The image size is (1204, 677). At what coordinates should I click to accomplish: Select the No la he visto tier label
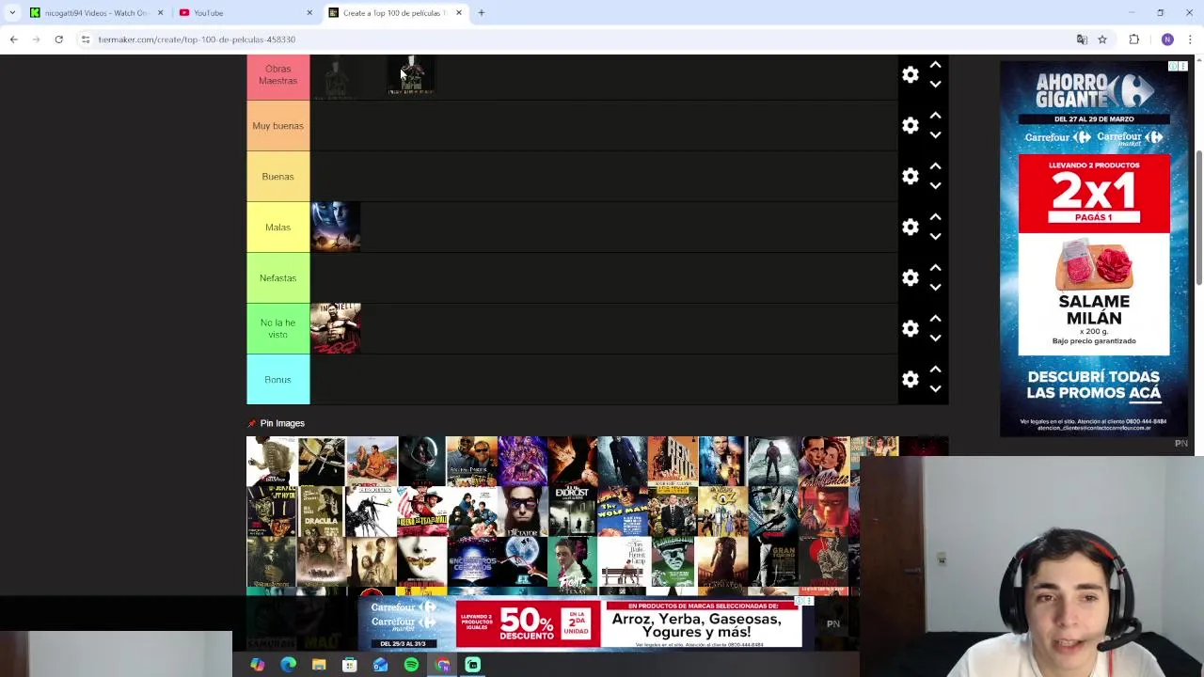(x=277, y=329)
